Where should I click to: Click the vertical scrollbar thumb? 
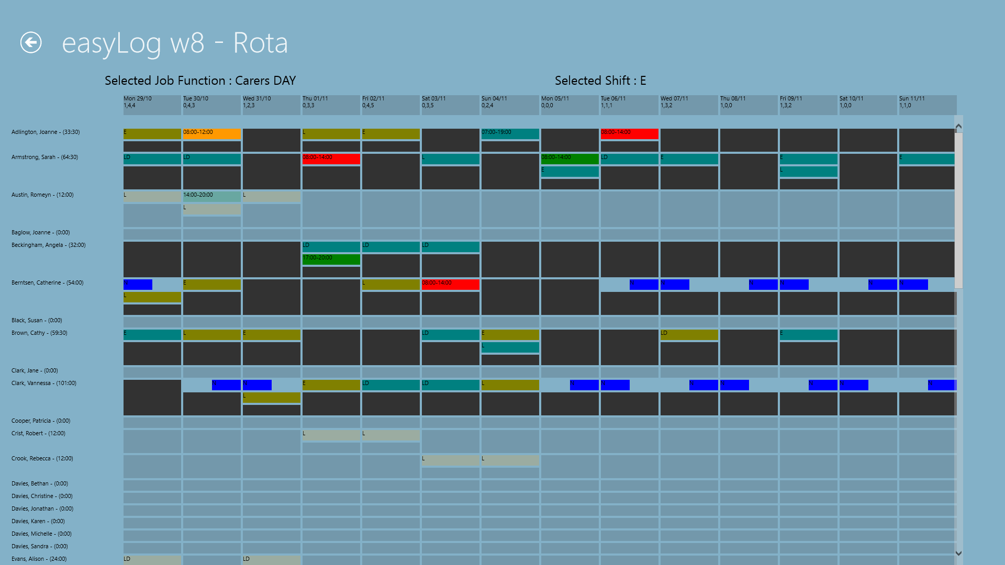click(958, 209)
